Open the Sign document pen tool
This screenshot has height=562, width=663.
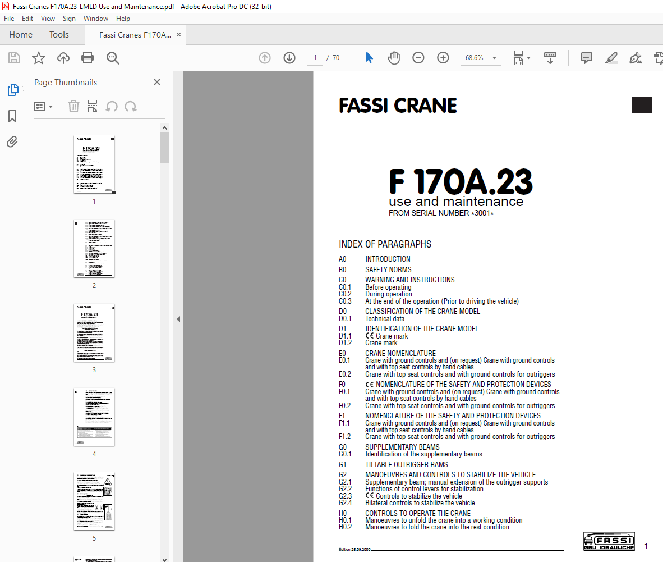[x=636, y=58]
